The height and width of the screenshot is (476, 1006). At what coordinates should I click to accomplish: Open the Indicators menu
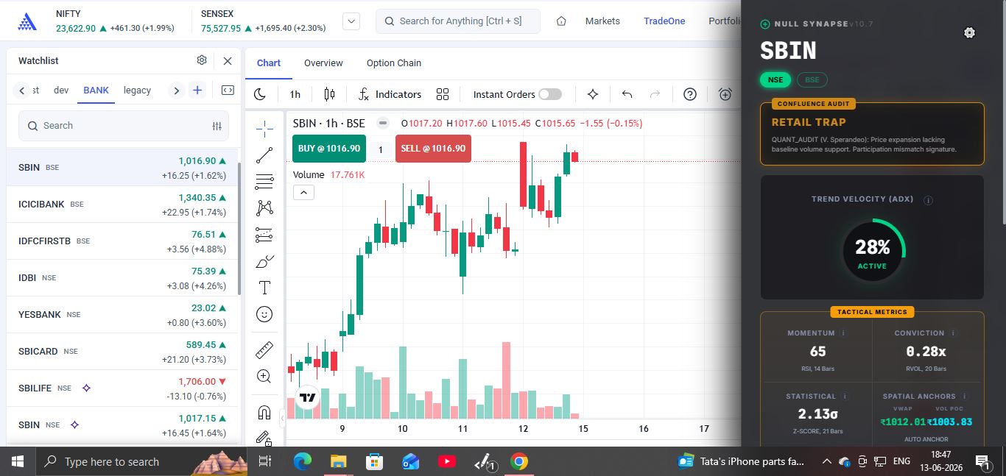390,94
